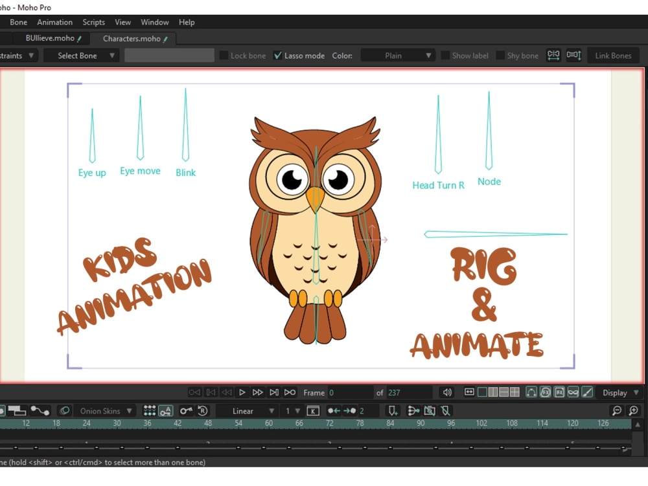Toggle the onion skin circles icon
The height and width of the screenshot is (486, 648).
pyautogui.click(x=64, y=410)
